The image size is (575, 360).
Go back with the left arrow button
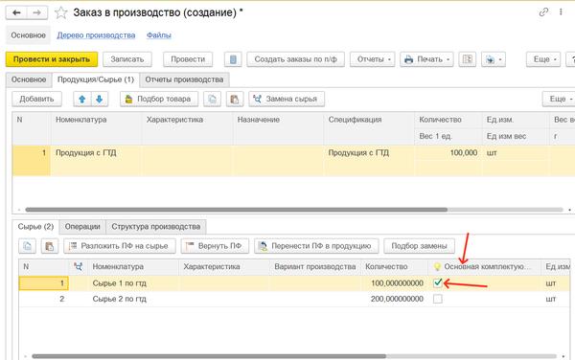16,12
